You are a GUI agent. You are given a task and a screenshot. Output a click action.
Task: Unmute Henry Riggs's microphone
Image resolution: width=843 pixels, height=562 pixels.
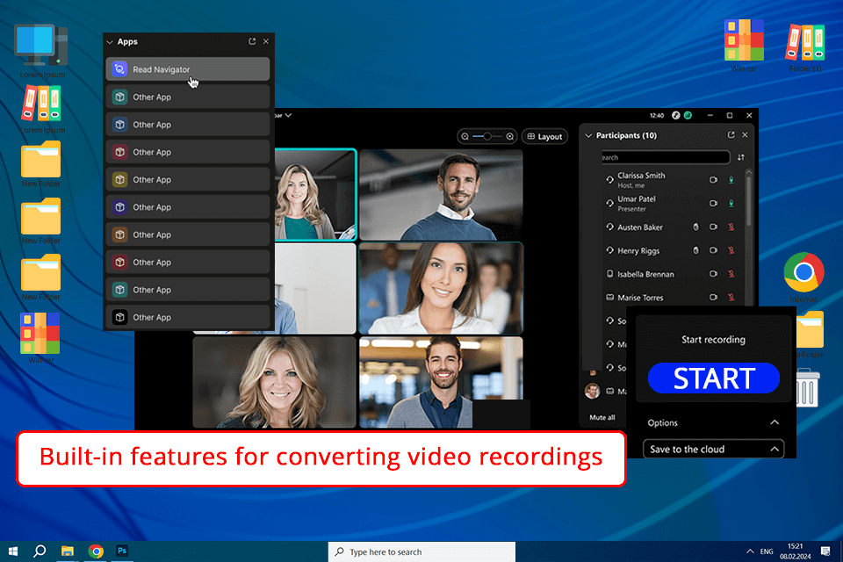click(731, 250)
